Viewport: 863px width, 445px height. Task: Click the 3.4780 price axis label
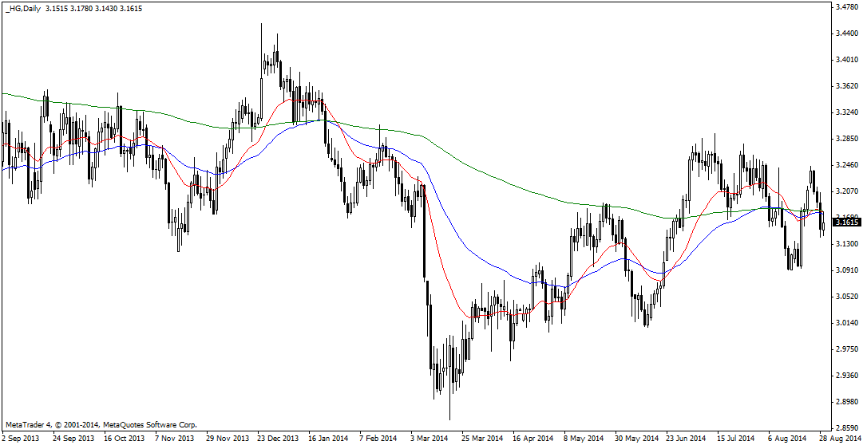click(846, 7)
